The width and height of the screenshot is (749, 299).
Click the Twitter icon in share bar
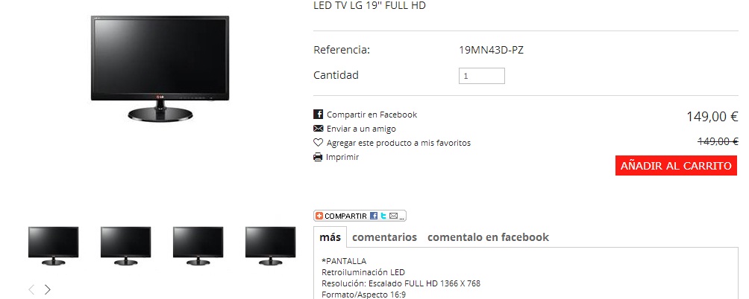pos(383,216)
